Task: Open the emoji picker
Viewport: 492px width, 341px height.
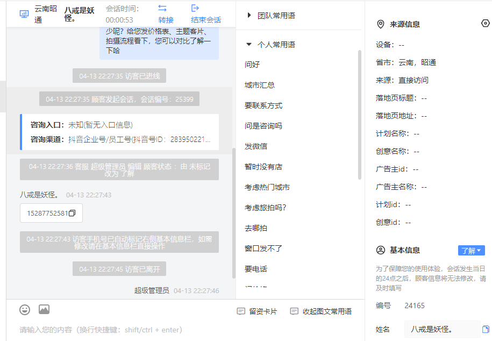Action: [x=25, y=310]
